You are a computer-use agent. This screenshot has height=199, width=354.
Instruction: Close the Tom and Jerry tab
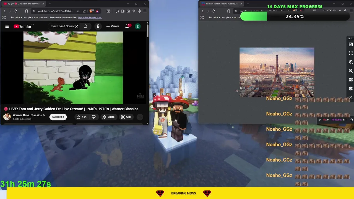pyautogui.click(x=43, y=4)
